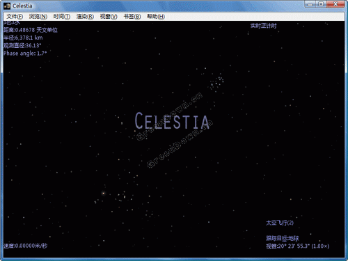
Task: Click the 实时正计时 time status text
Action: [x=263, y=26]
